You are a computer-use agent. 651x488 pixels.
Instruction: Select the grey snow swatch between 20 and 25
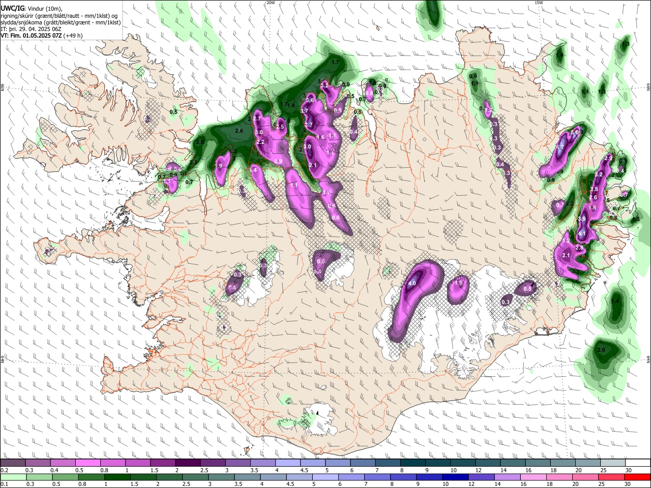coord(587,463)
